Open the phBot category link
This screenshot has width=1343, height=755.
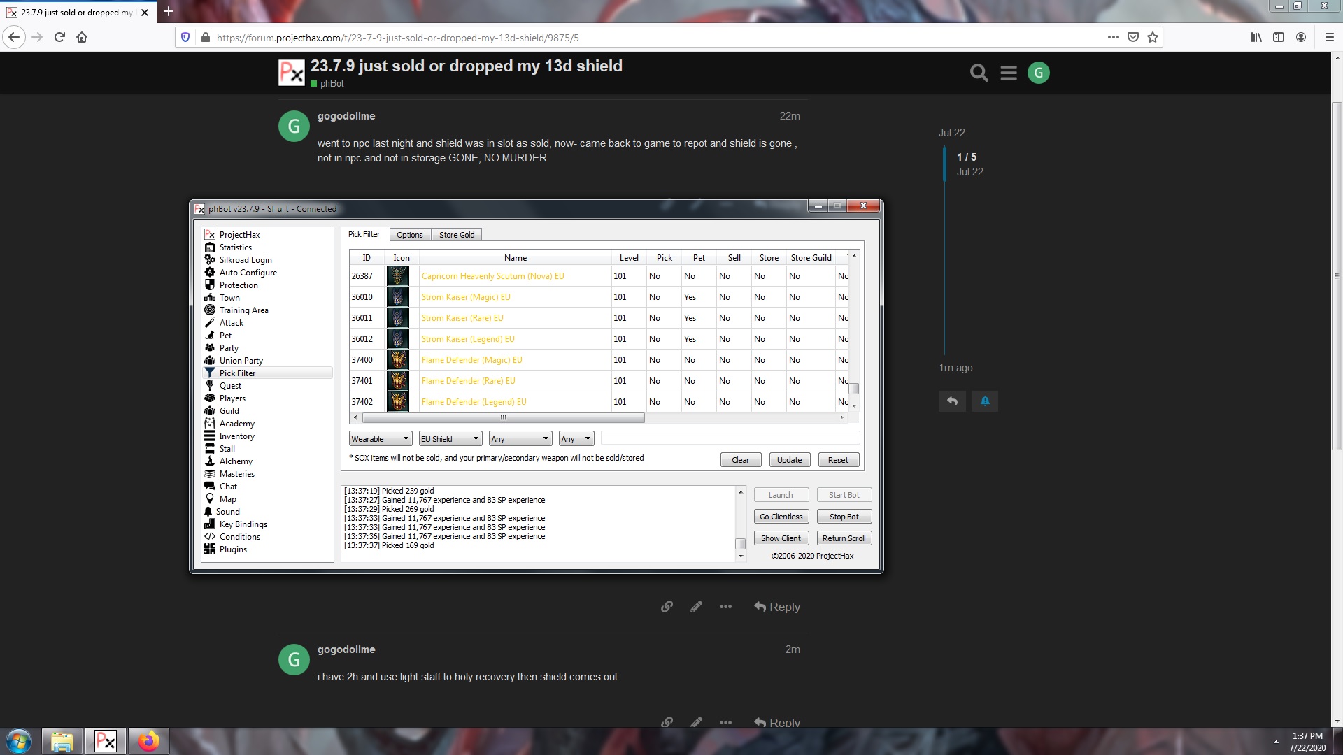click(x=331, y=84)
